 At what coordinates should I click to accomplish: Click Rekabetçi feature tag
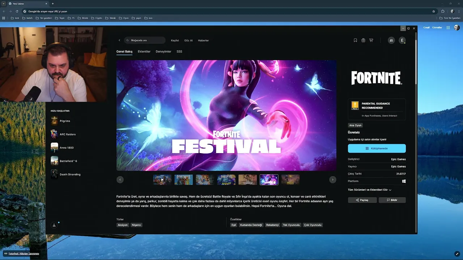(272, 225)
